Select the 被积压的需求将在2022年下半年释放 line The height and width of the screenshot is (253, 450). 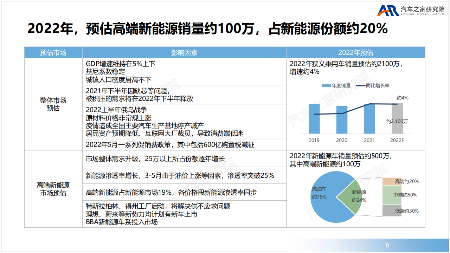140,99
